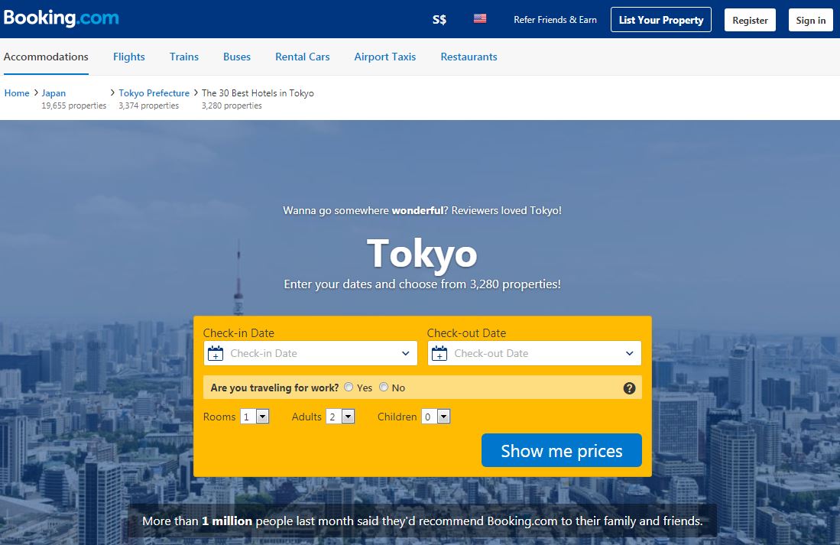Select Yes for traveling for work
The width and height of the screenshot is (840, 545).
pyautogui.click(x=349, y=387)
